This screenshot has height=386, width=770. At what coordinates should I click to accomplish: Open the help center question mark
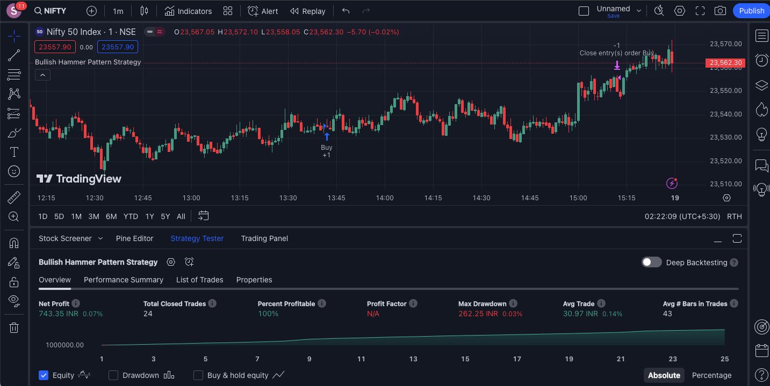click(x=761, y=375)
